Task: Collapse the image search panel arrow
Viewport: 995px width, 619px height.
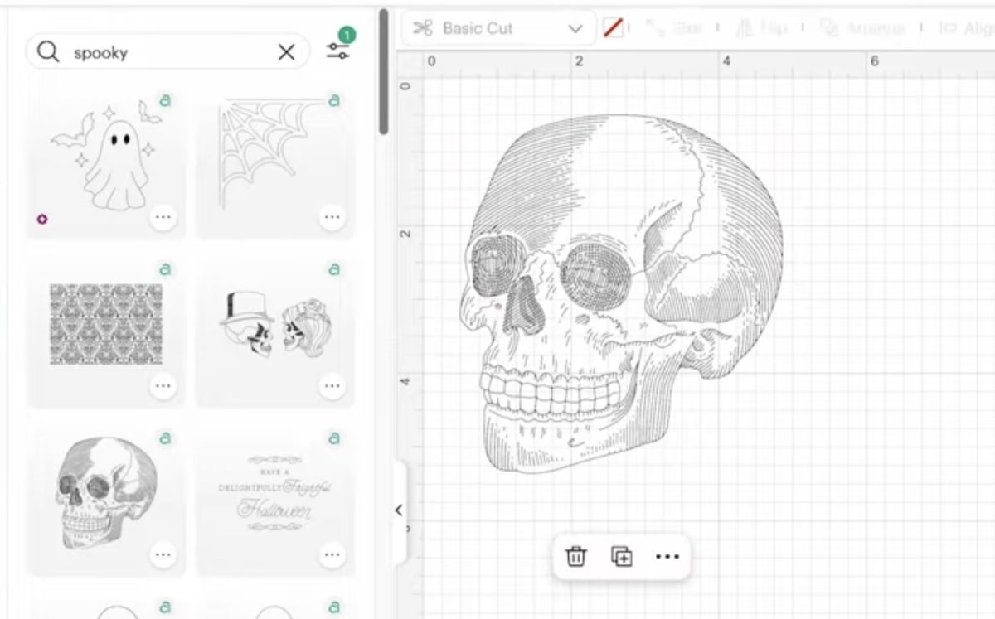Action: [399, 510]
